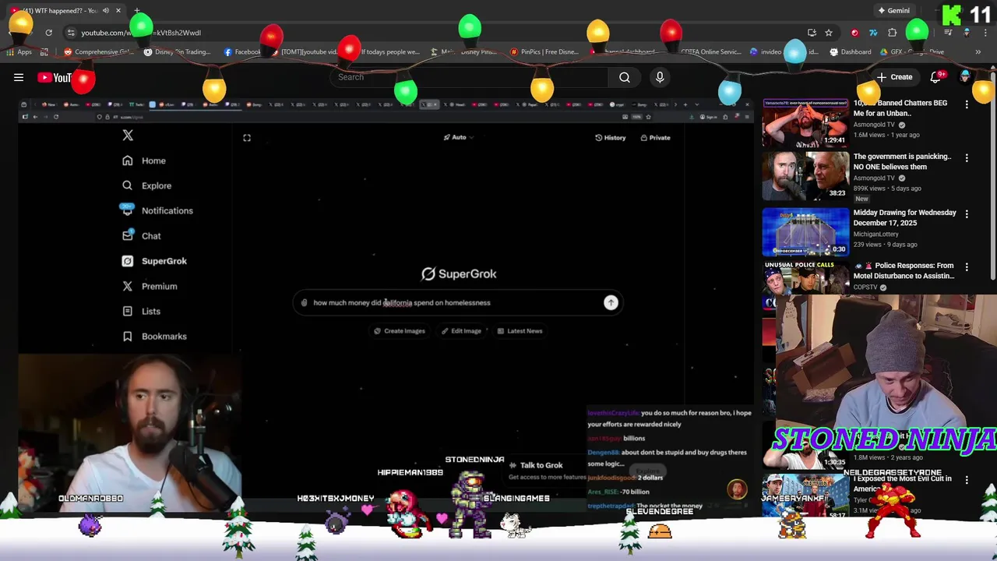Click Grok fullscreen expand icon
This screenshot has width=997, height=561.
click(x=247, y=138)
